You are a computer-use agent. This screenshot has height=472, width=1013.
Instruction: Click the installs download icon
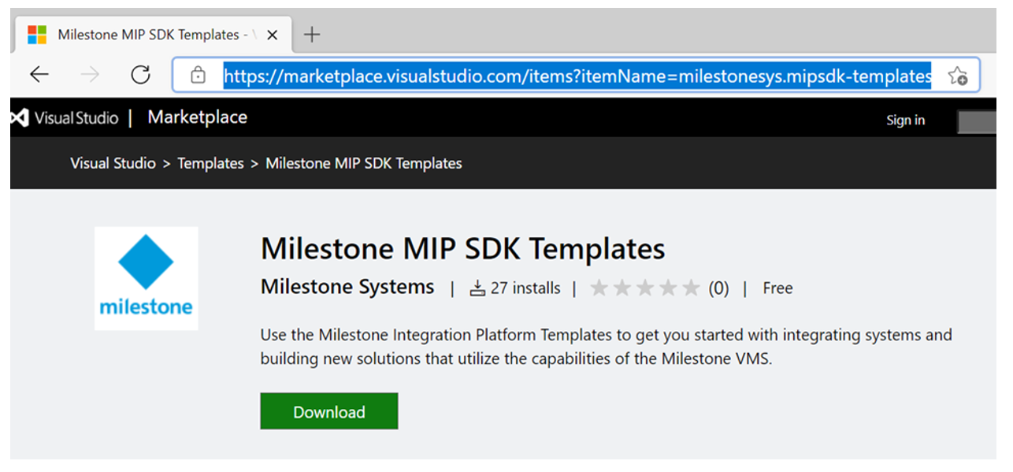pos(477,288)
